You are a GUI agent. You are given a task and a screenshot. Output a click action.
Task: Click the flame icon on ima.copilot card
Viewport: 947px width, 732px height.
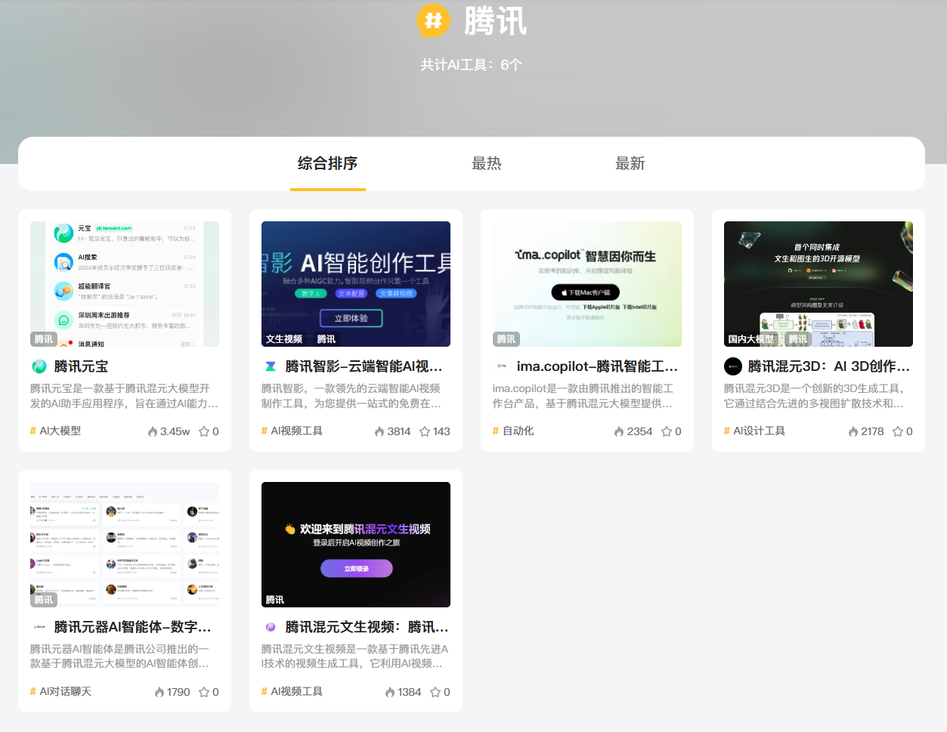coord(619,431)
